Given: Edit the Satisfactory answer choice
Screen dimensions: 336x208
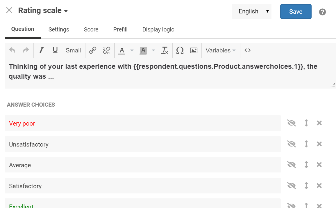Looking at the screenshot, I should (143, 186).
